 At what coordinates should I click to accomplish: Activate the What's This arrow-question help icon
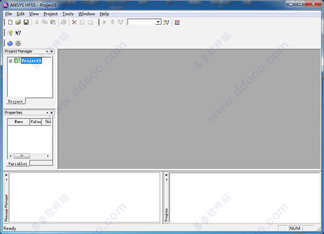tap(18, 33)
